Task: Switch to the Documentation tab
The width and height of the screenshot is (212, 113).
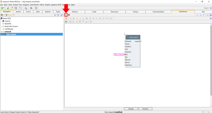Action: tap(158, 12)
